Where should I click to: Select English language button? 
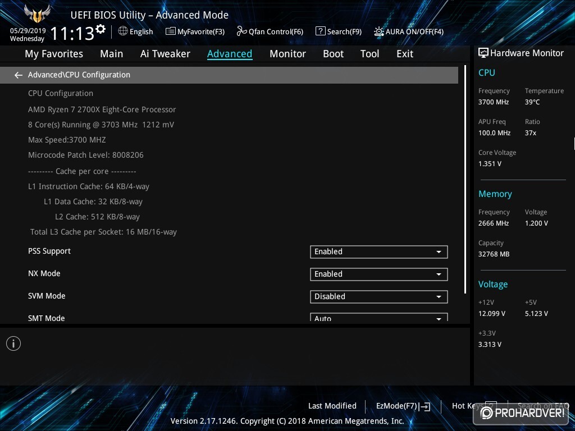pyautogui.click(x=136, y=31)
